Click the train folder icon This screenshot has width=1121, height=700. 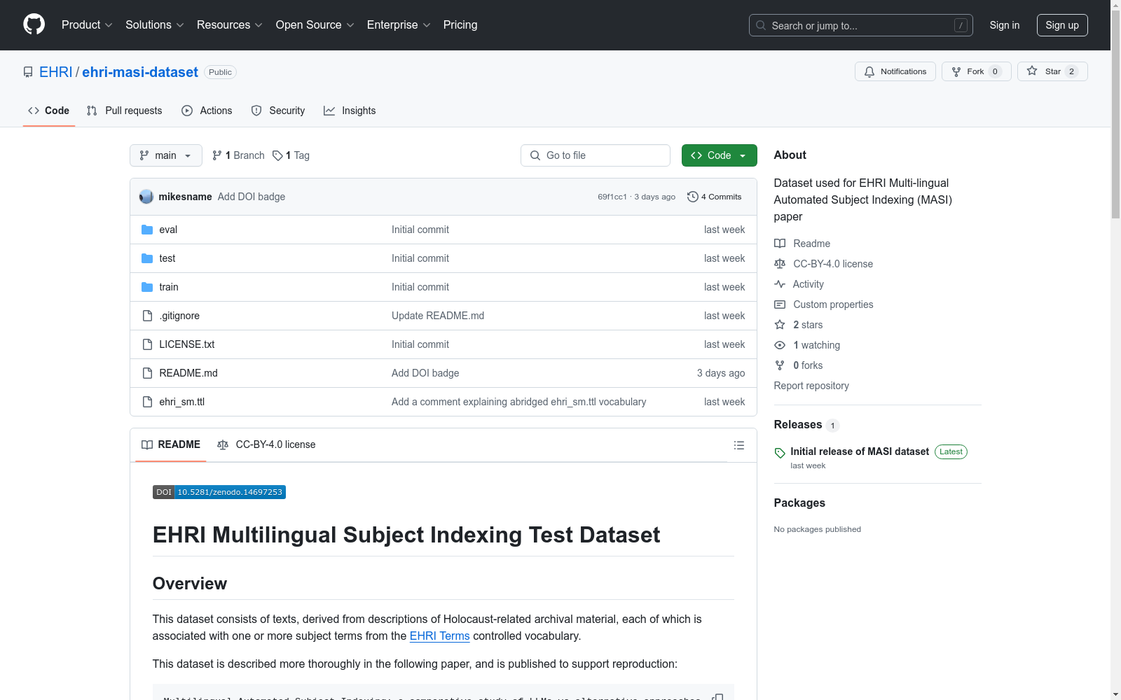tap(147, 287)
